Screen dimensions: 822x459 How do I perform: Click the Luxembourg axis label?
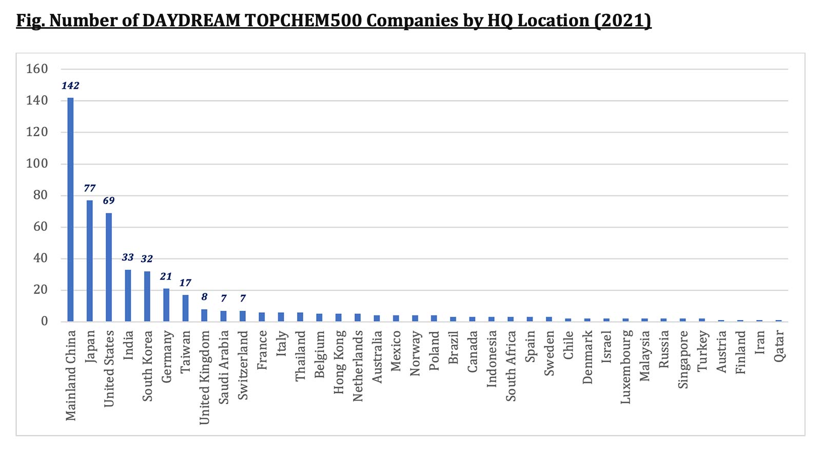[625, 367]
